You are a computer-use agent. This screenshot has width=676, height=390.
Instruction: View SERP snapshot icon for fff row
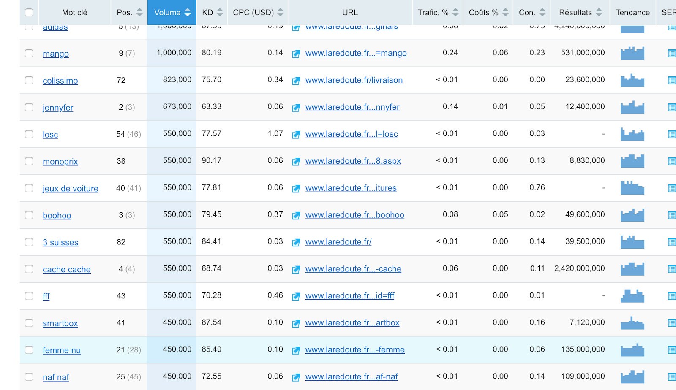point(672,296)
